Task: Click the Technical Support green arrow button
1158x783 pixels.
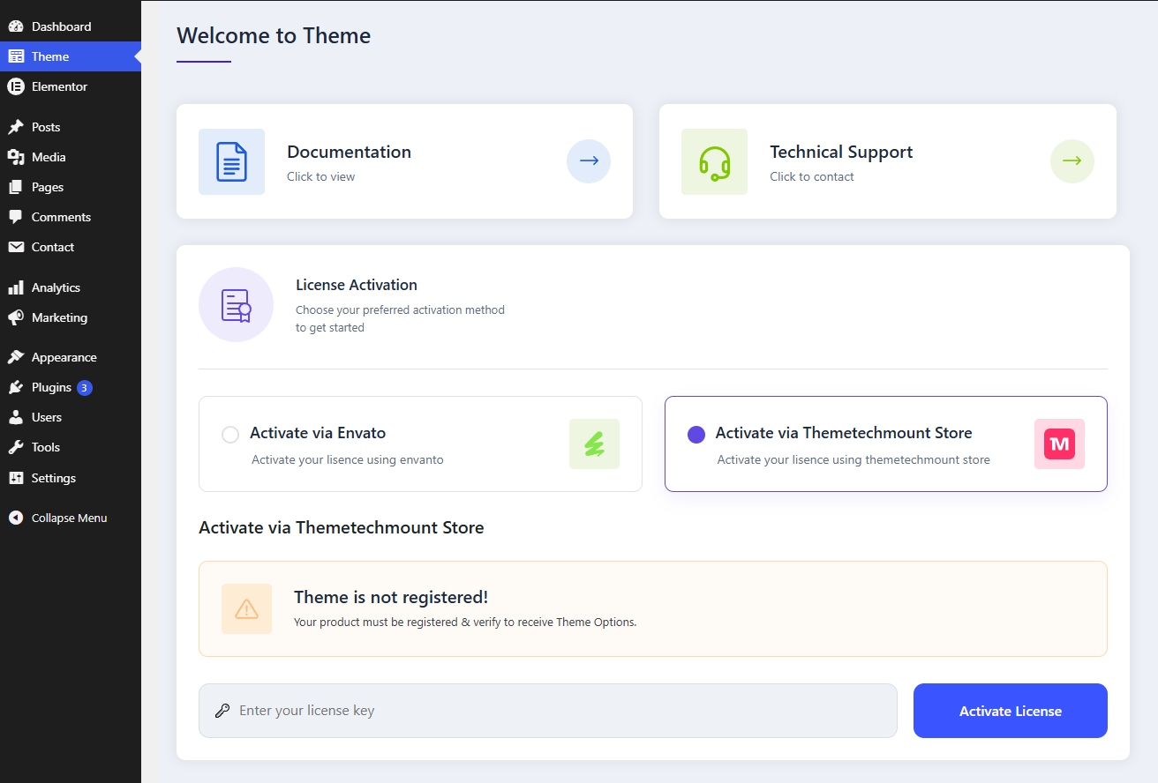Action: point(1072,161)
